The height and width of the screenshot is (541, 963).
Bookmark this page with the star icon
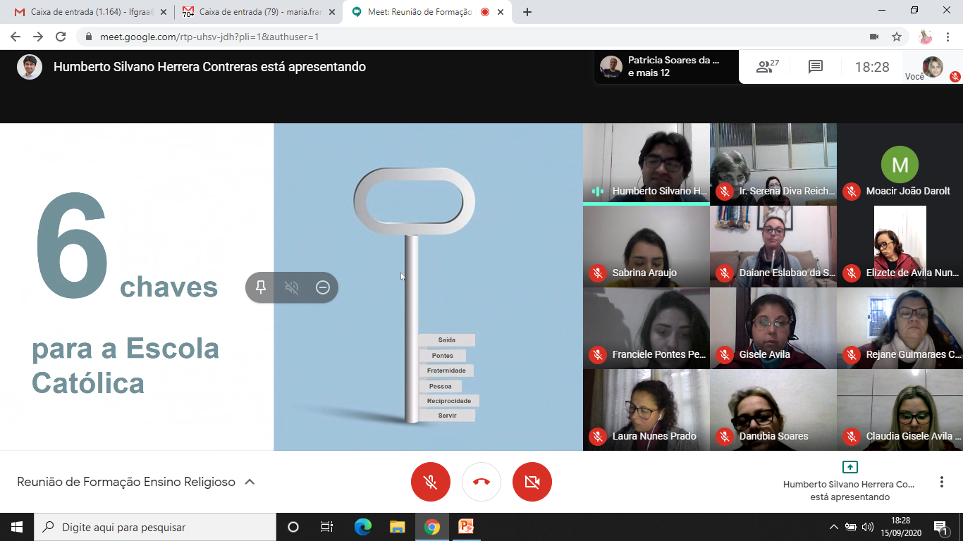[897, 37]
